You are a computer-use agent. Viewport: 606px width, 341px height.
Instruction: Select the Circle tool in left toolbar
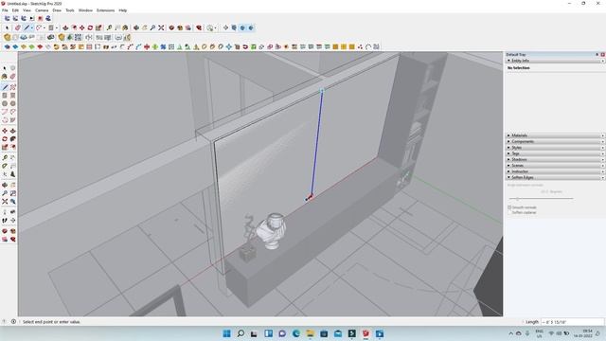5,103
